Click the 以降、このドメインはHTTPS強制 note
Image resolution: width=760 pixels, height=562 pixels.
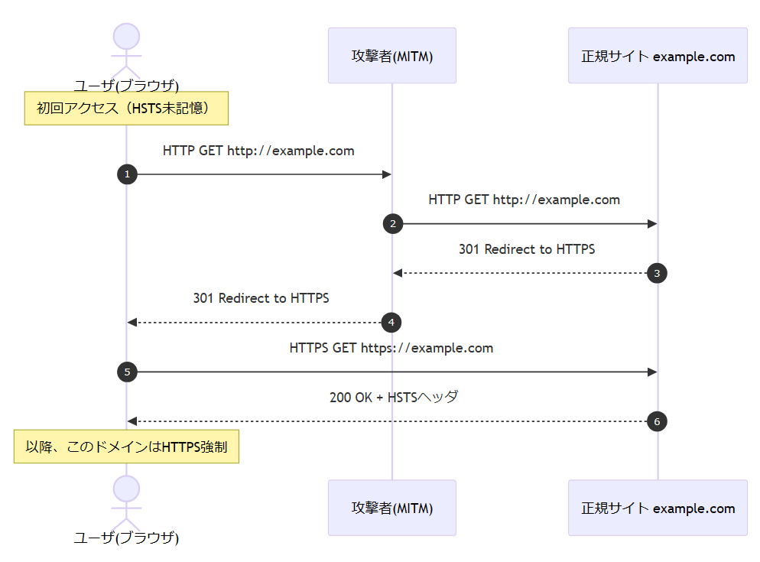pyautogui.click(x=126, y=447)
